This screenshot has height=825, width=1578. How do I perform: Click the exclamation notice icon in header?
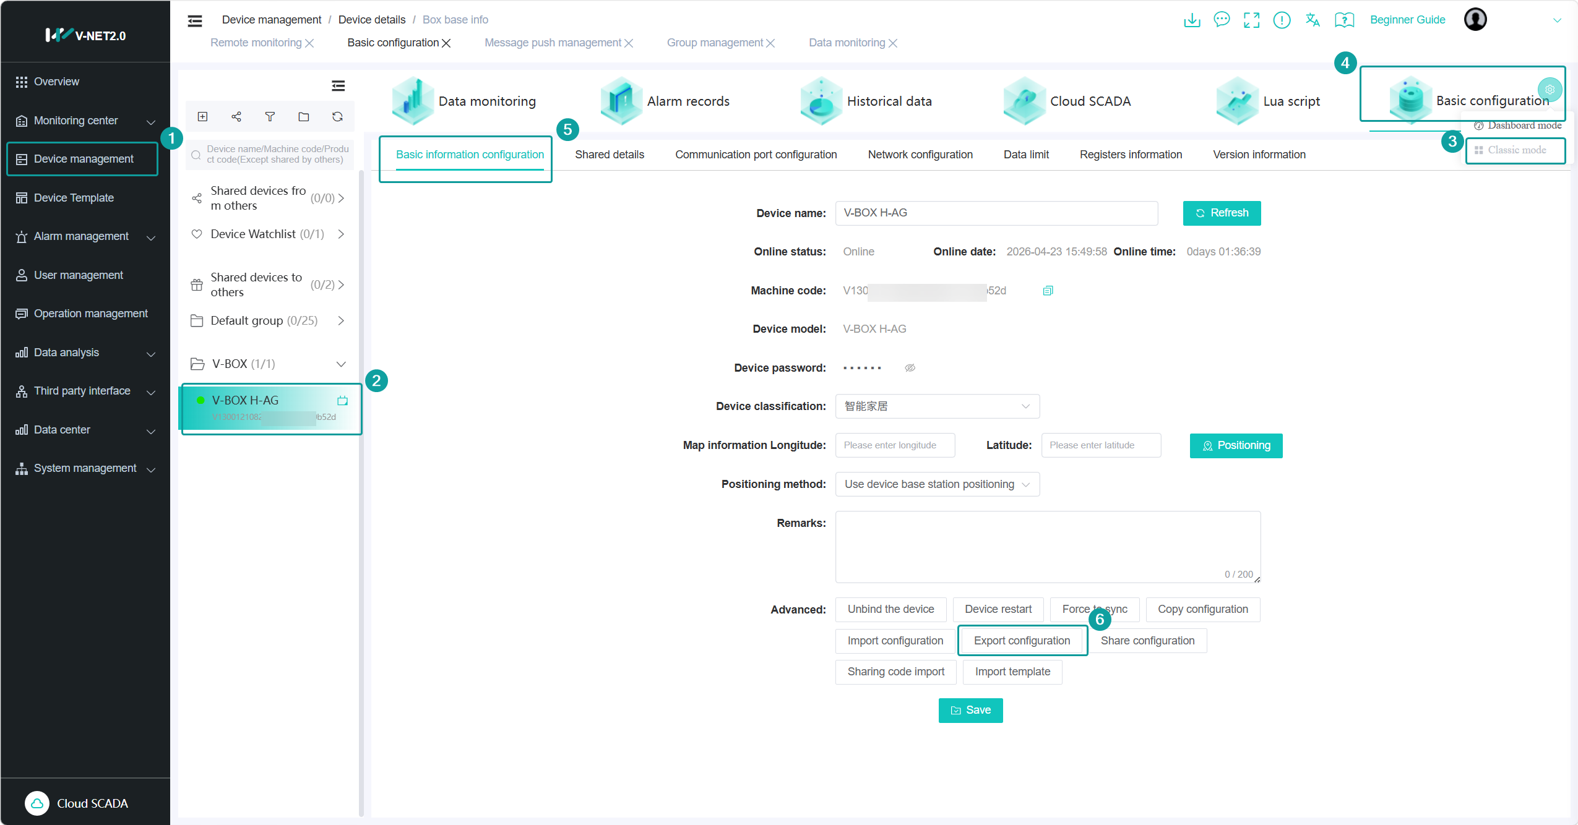pos(1282,20)
